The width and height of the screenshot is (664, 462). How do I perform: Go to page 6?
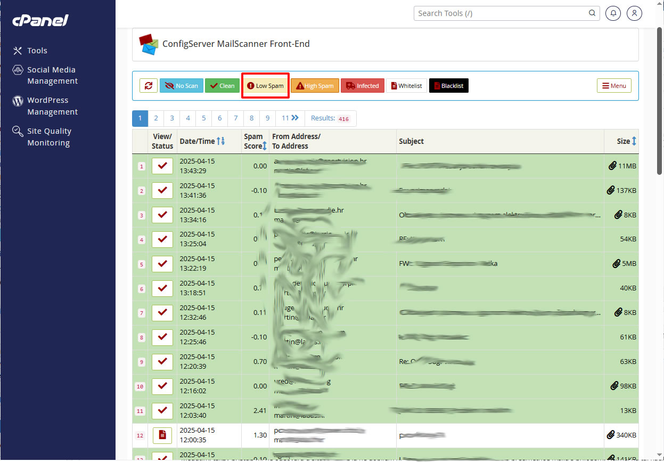220,118
